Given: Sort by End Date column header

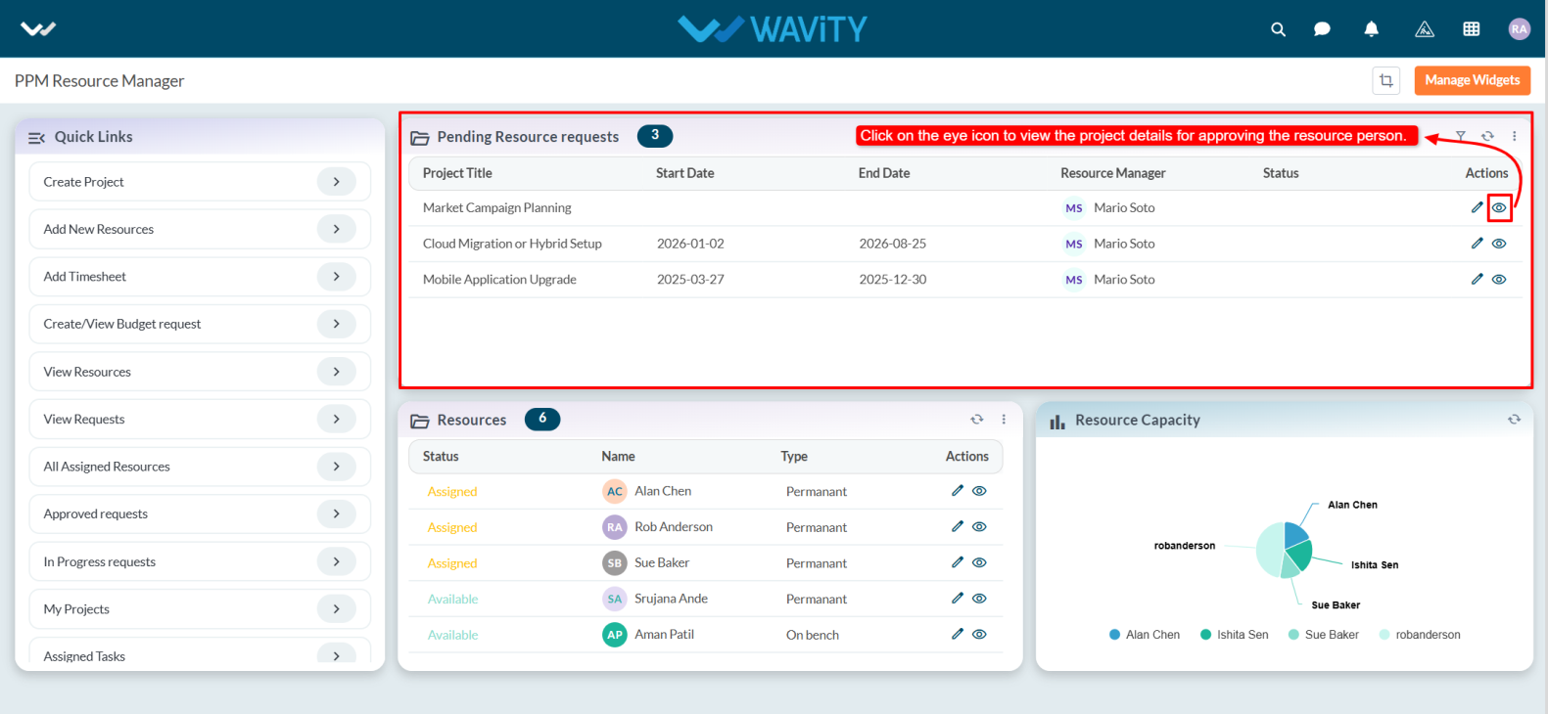Looking at the screenshot, I should pyautogui.click(x=884, y=173).
